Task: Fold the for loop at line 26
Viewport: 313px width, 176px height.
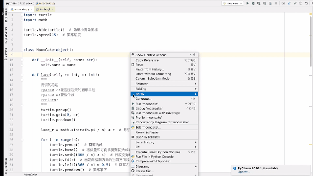Action: coord(22,140)
